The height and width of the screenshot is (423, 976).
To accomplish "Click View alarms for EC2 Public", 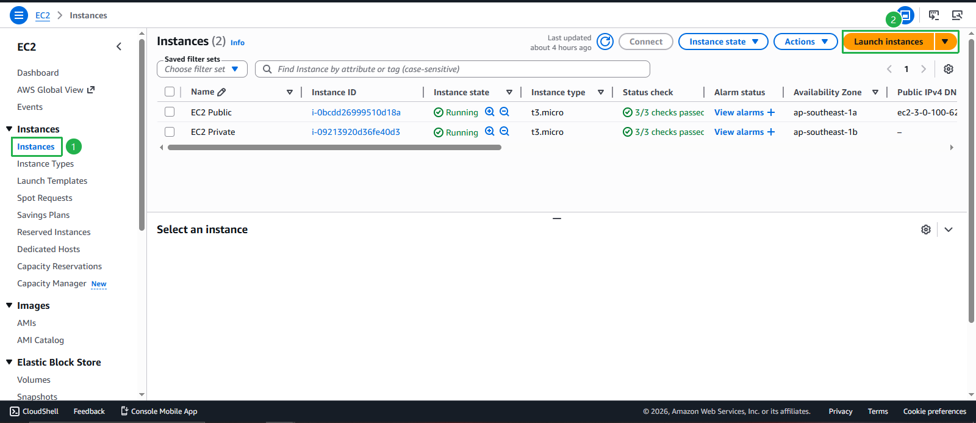I will [739, 112].
